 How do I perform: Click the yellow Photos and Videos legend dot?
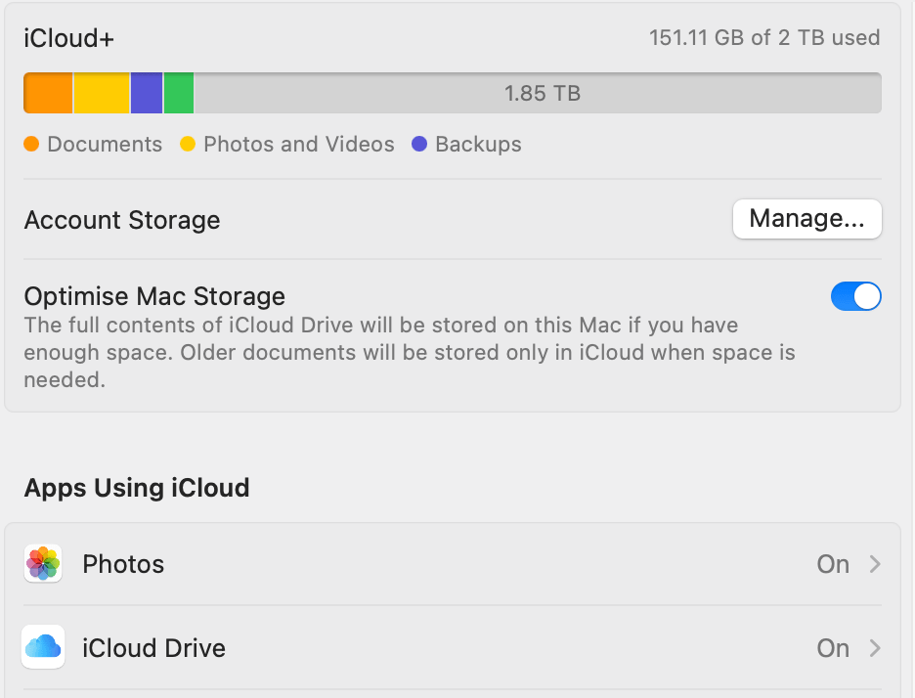189,144
